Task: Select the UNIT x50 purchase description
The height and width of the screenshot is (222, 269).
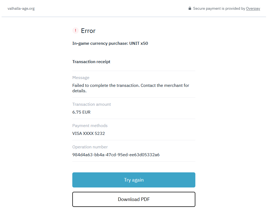Action: coord(110,43)
